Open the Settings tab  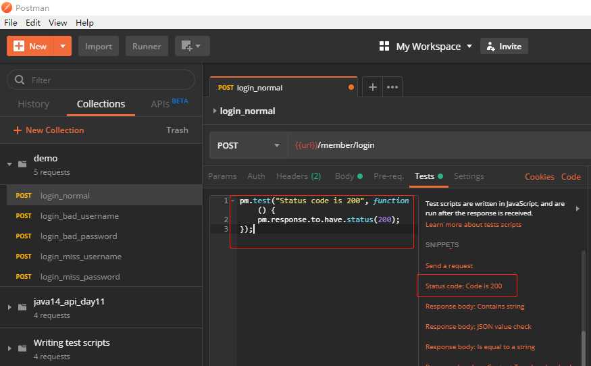pyautogui.click(x=469, y=176)
